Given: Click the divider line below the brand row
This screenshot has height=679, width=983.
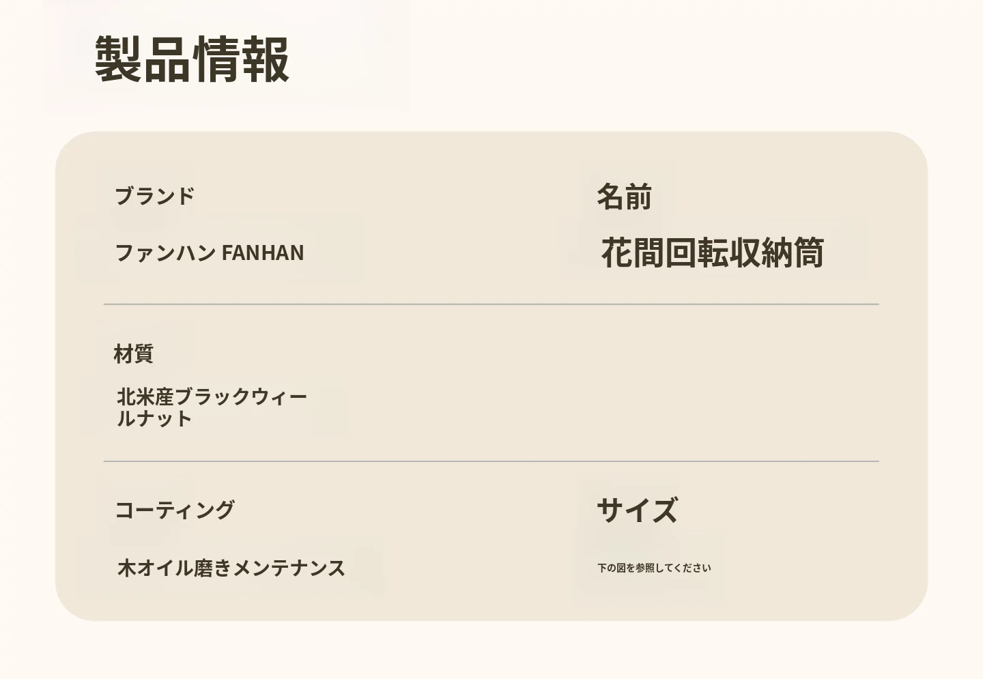Looking at the screenshot, I should pos(491,304).
